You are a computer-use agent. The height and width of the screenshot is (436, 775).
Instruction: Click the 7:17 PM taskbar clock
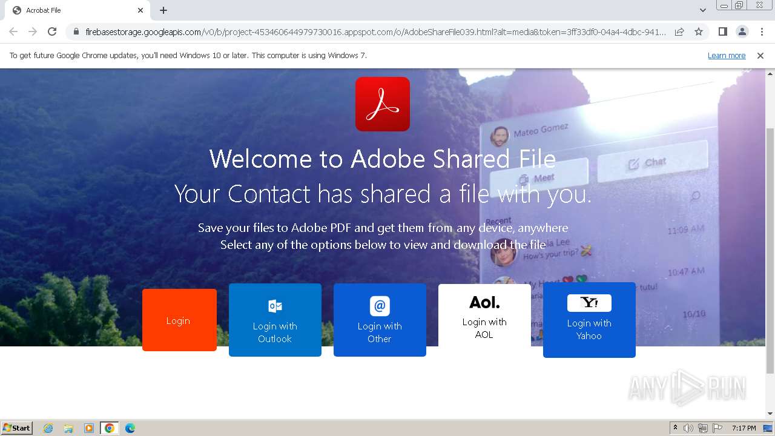pyautogui.click(x=744, y=428)
